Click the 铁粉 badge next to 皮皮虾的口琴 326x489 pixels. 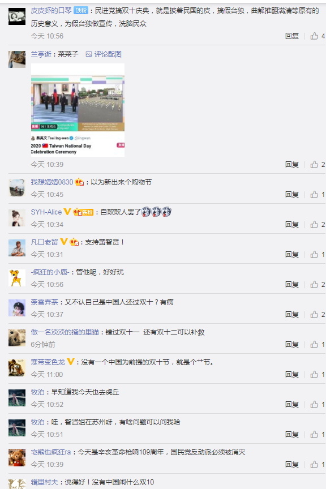coord(81,11)
